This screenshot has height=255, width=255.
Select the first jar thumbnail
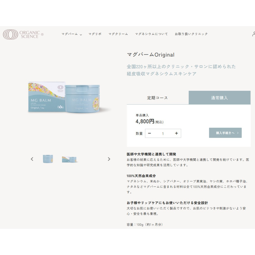pos(48,159)
